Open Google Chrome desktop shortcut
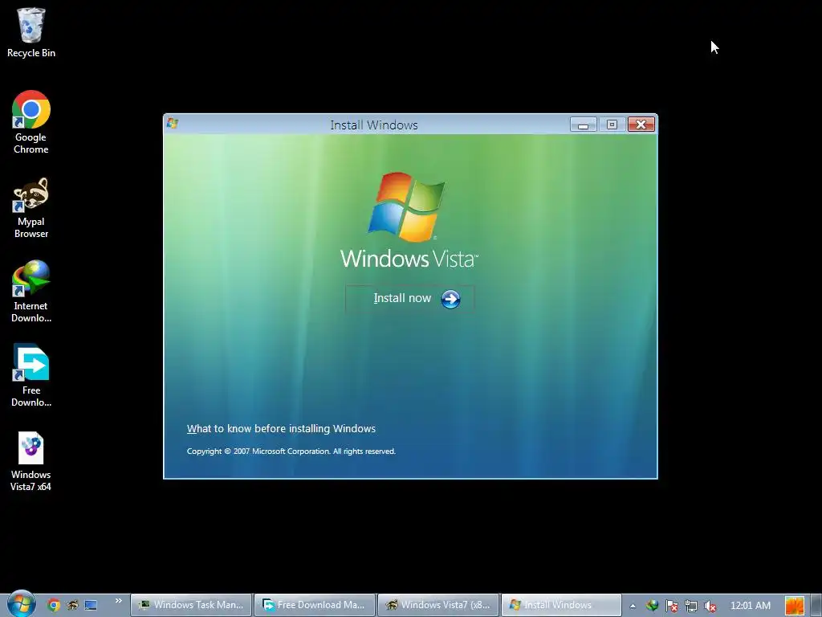 31,122
